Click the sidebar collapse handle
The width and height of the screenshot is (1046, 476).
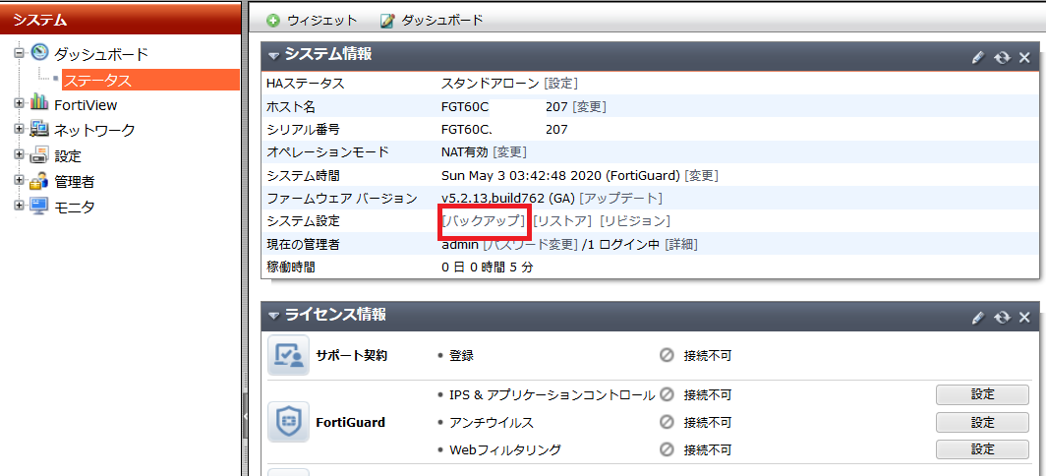(244, 415)
